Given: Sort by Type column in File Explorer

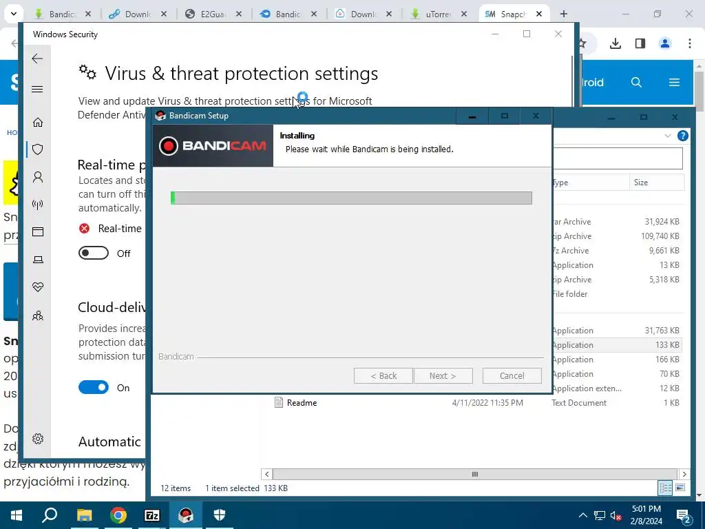Looking at the screenshot, I should (590, 182).
